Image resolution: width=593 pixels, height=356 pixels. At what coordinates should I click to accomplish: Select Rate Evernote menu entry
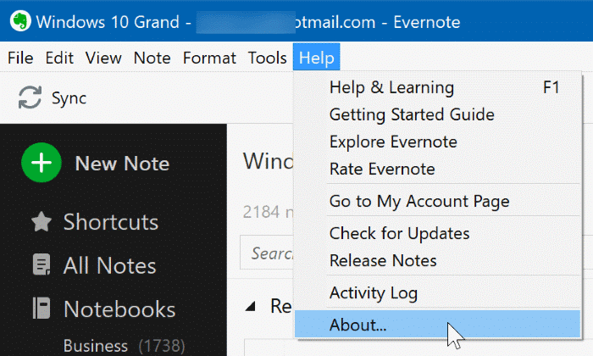(437, 170)
